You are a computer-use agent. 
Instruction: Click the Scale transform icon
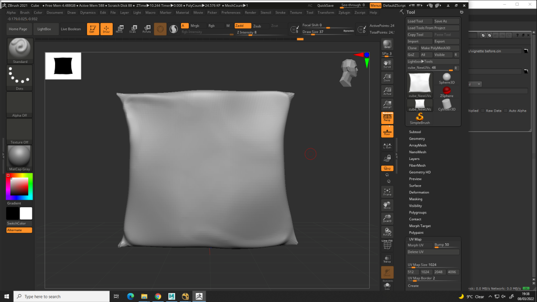coord(133,29)
